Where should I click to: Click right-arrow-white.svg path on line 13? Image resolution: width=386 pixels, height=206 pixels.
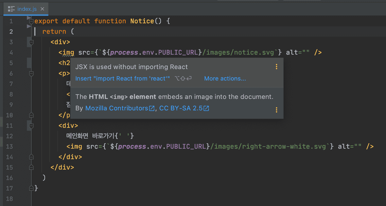coord(268,146)
